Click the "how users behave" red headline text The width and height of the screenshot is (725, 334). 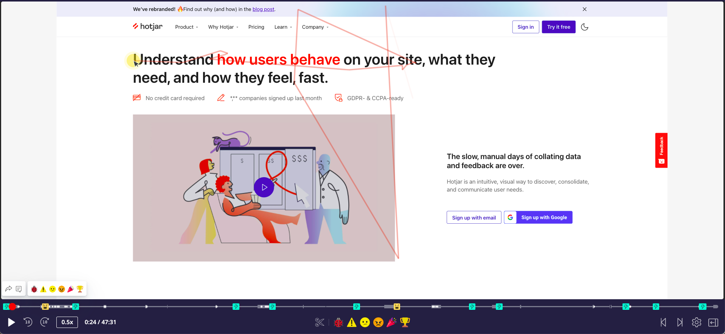tap(279, 59)
